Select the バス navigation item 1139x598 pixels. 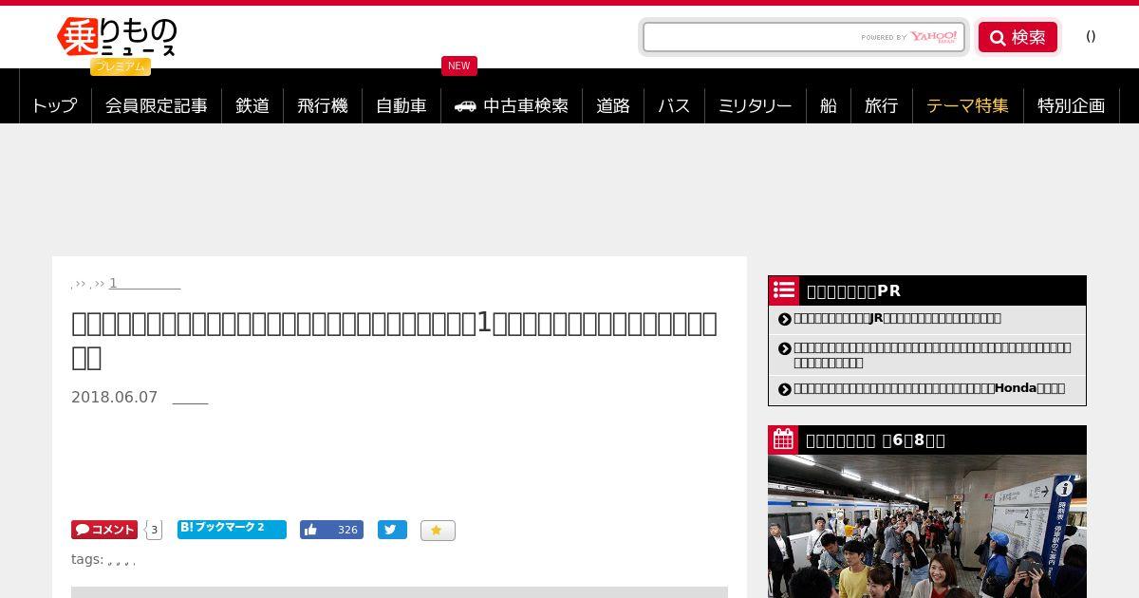[x=674, y=105]
